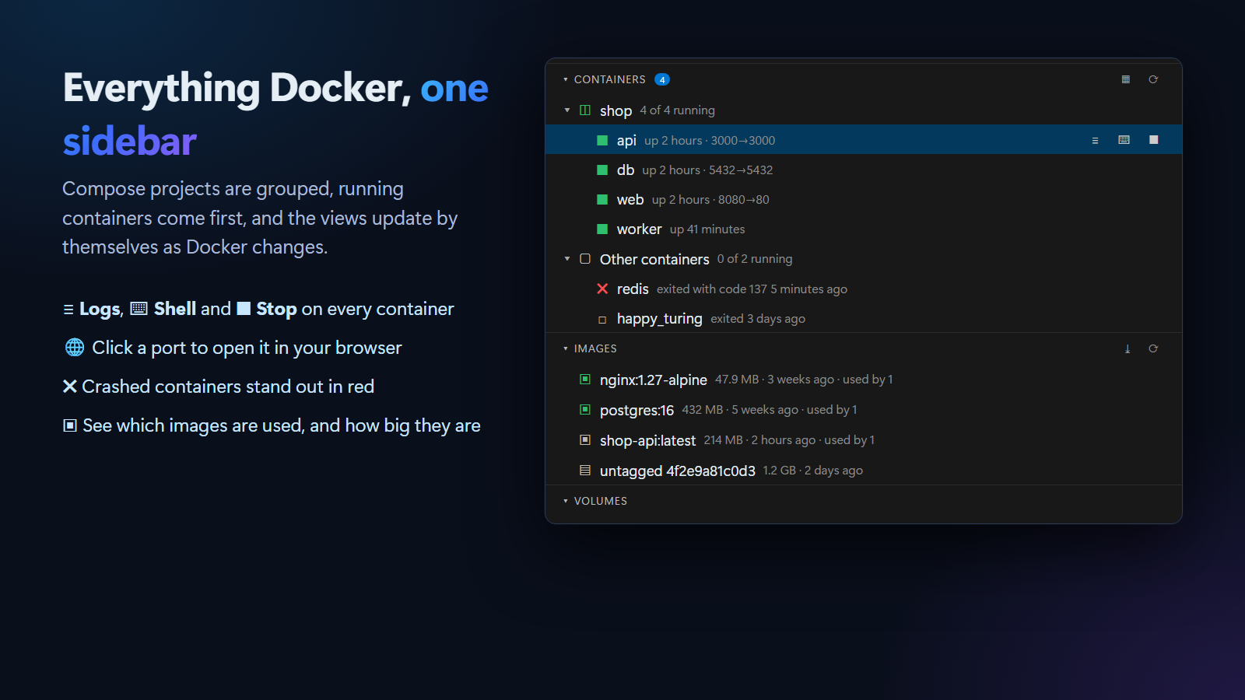Open the web port 8080→80 link
The height and width of the screenshot is (700, 1245).
(x=744, y=200)
